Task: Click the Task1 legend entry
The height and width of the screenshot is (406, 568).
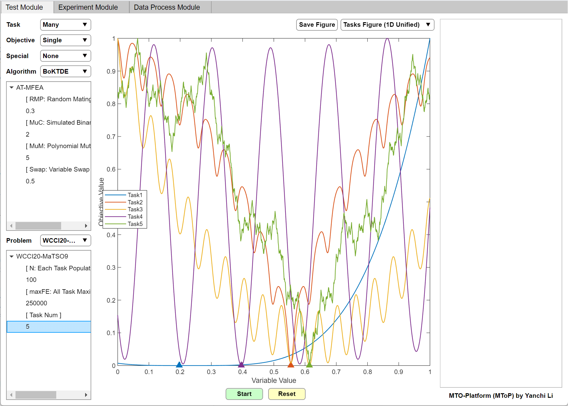Action: point(124,195)
